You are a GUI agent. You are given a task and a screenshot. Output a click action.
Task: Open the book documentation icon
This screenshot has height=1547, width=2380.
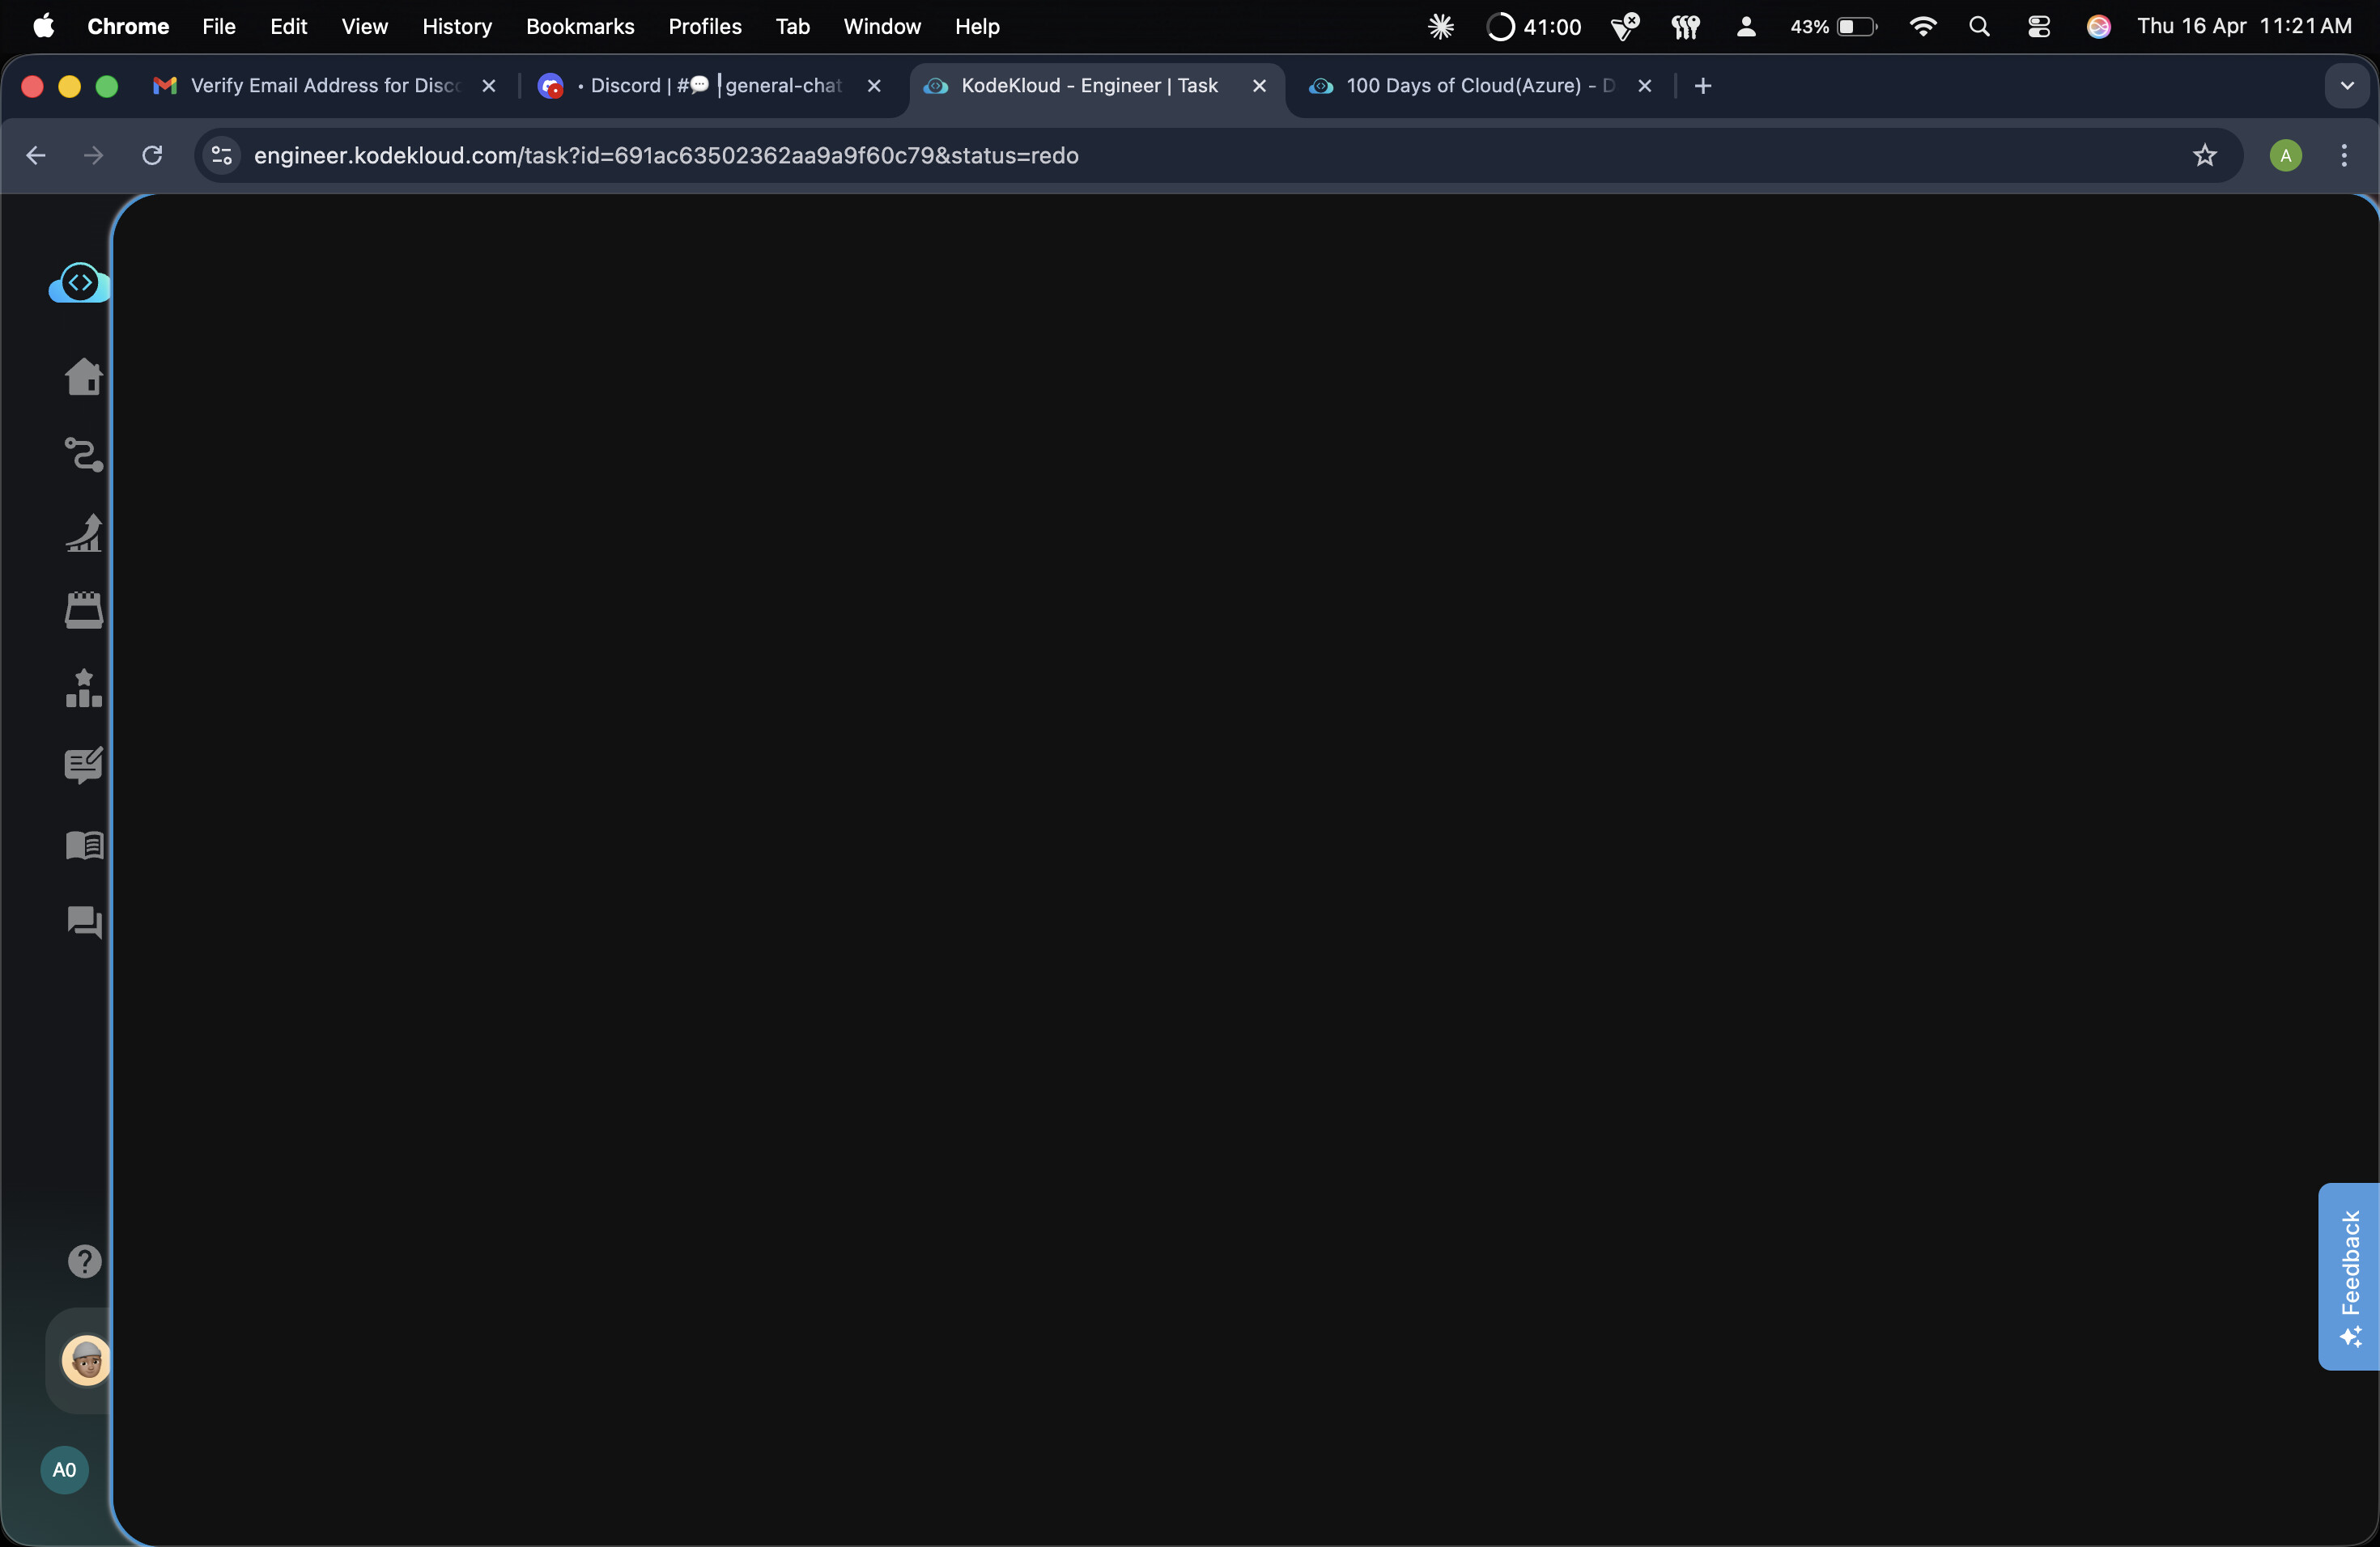83,846
